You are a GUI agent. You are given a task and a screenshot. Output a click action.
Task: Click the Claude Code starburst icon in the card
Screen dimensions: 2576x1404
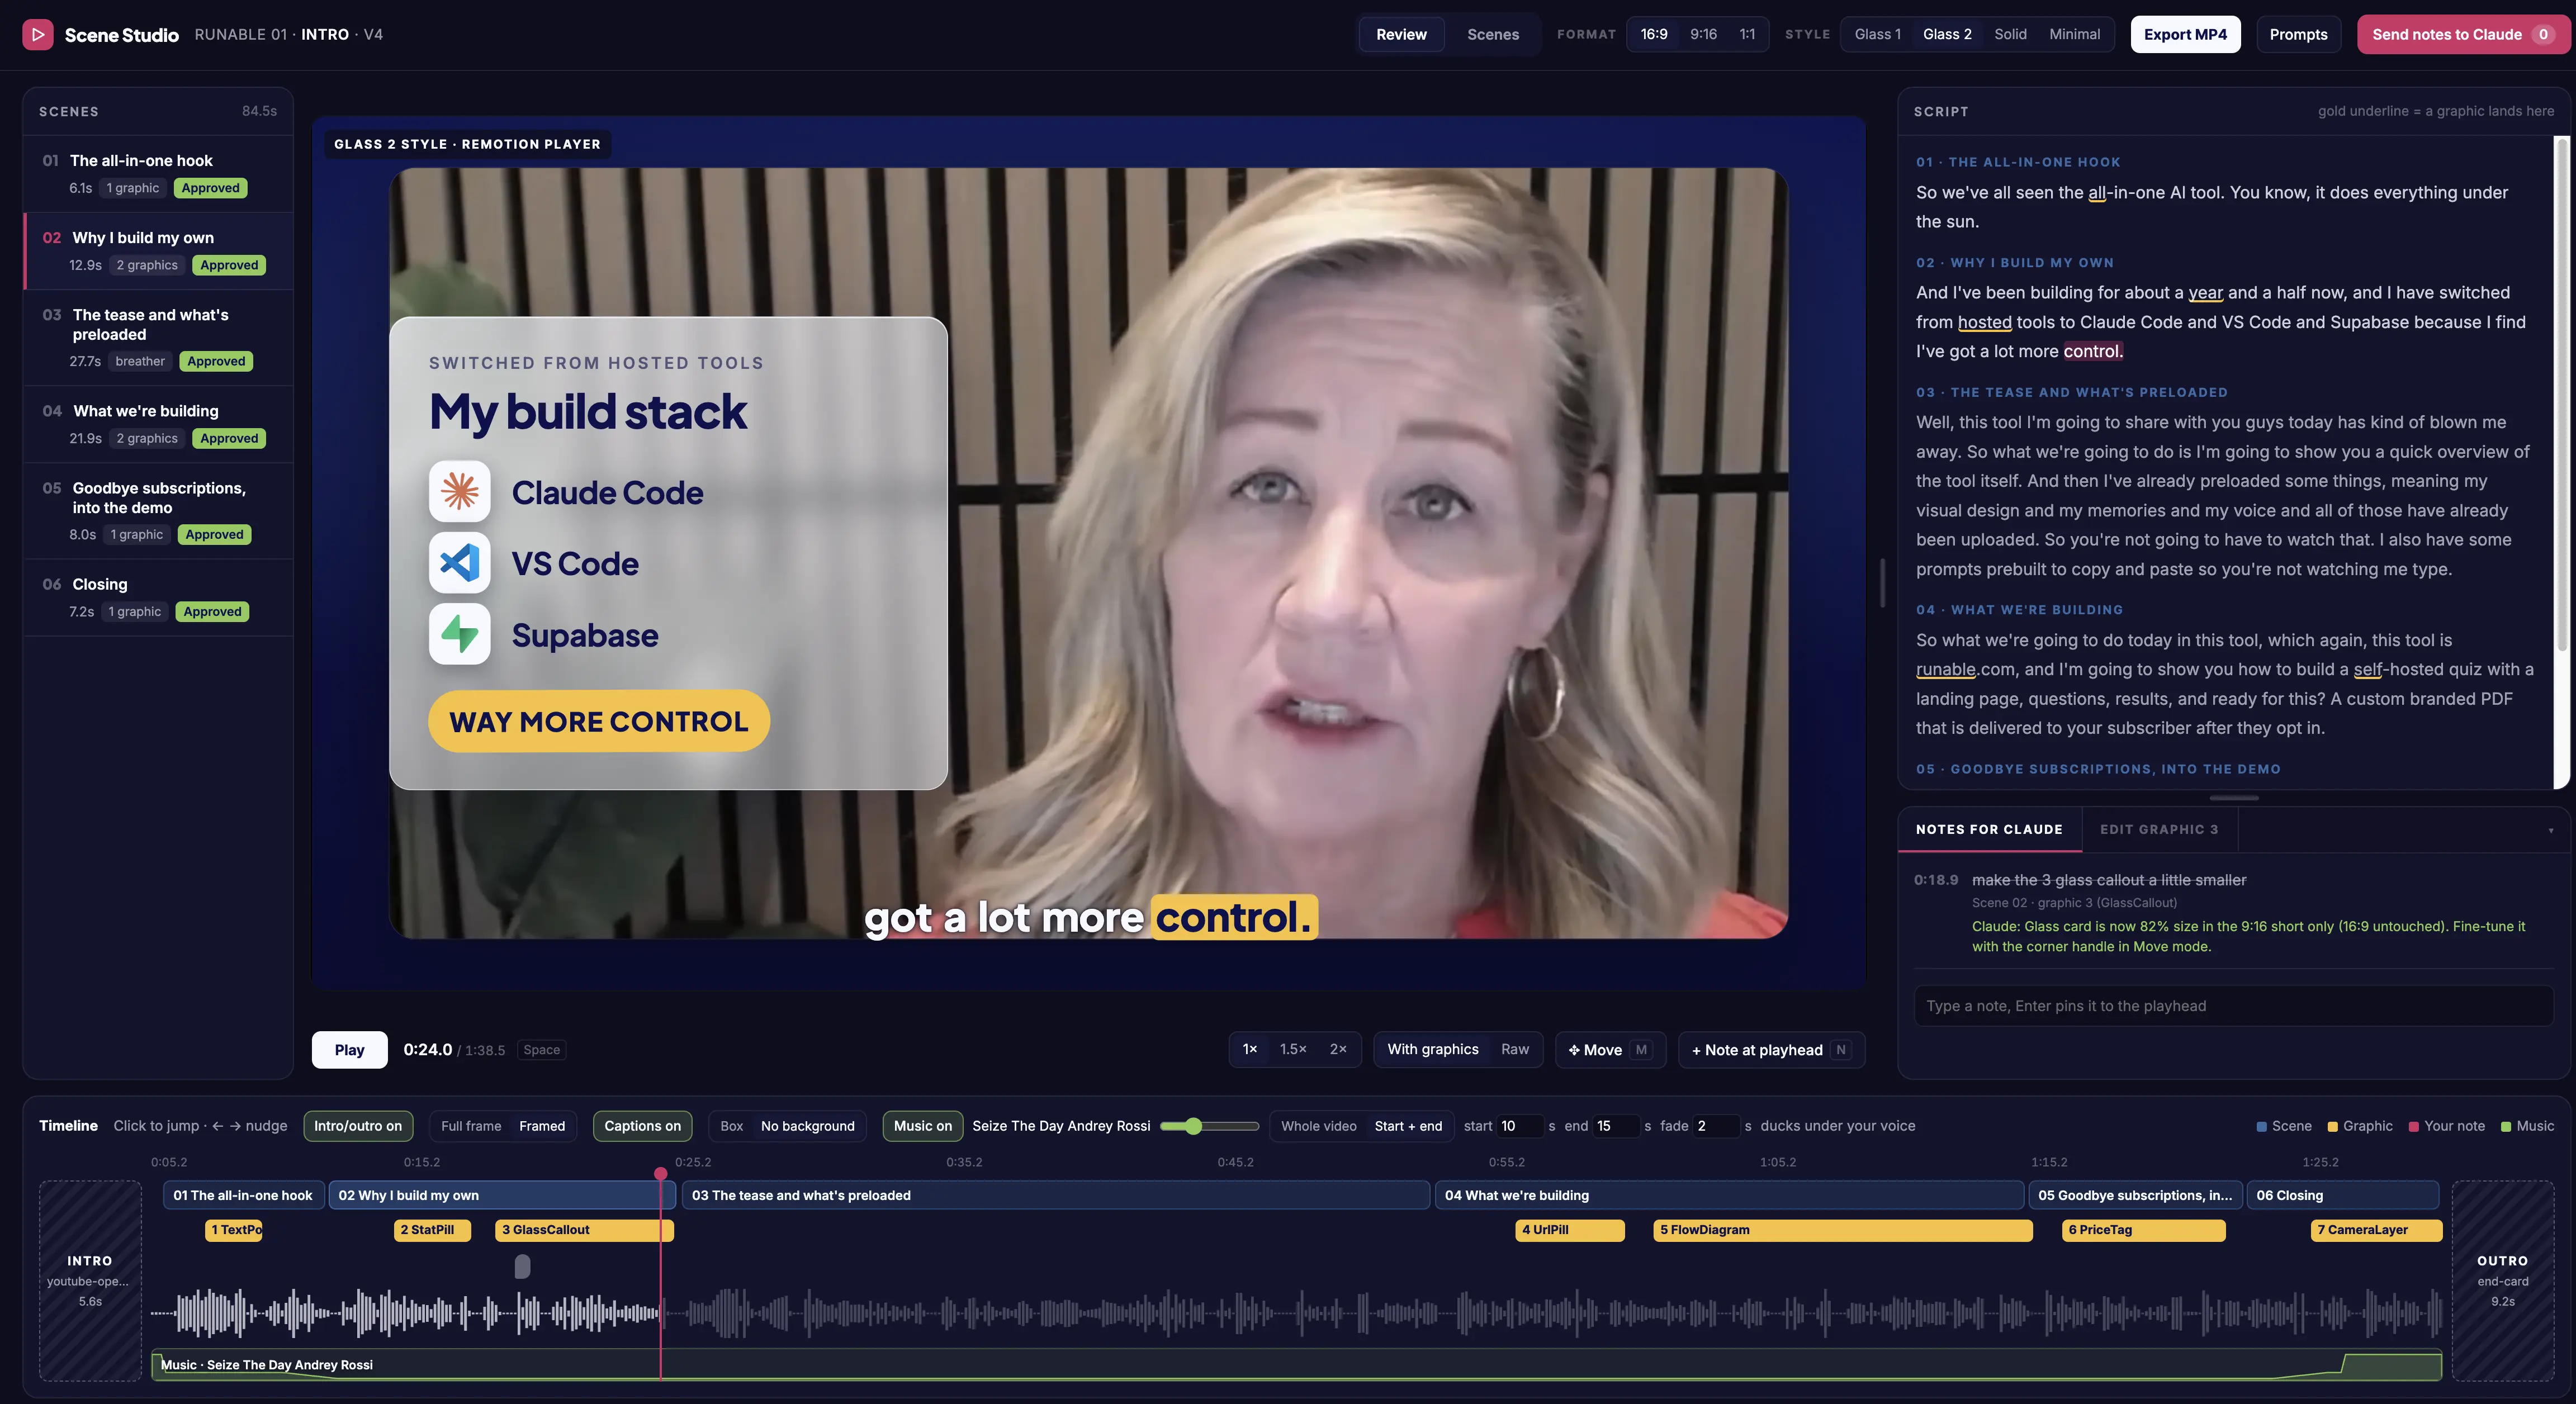click(x=459, y=491)
